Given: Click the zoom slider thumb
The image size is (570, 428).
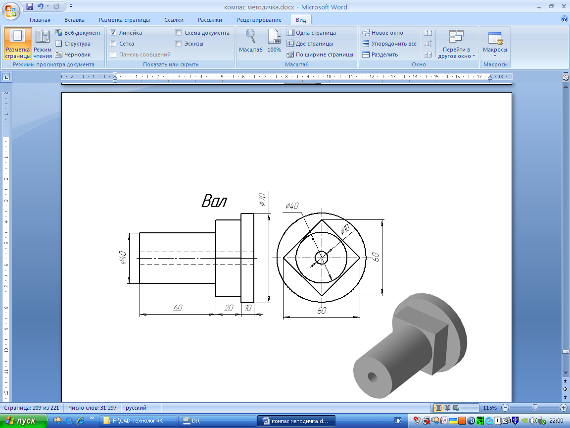Looking at the screenshot, I should pos(535,408).
